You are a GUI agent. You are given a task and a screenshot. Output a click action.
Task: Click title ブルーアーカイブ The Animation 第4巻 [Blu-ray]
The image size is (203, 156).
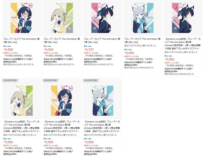(x=21, y=40)
